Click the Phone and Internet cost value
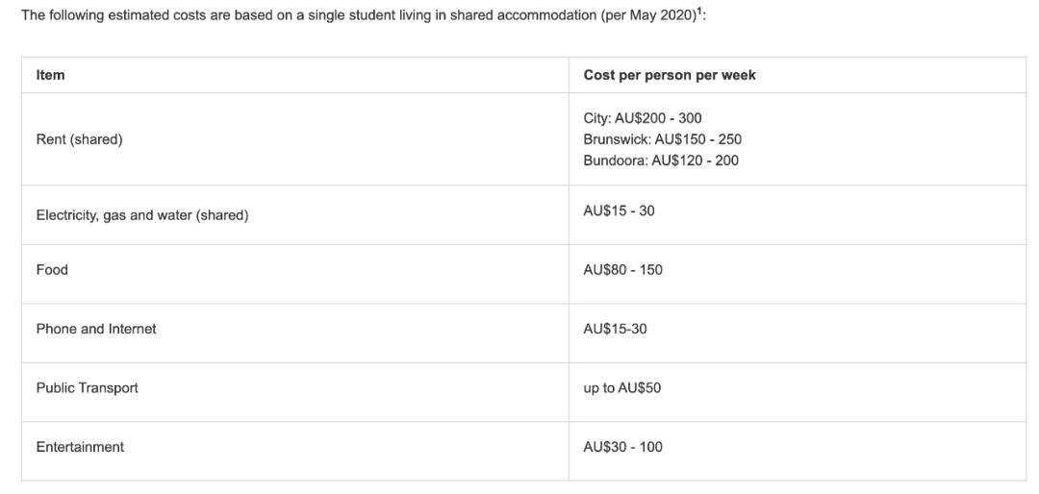The width and height of the screenshot is (1039, 494). (615, 329)
